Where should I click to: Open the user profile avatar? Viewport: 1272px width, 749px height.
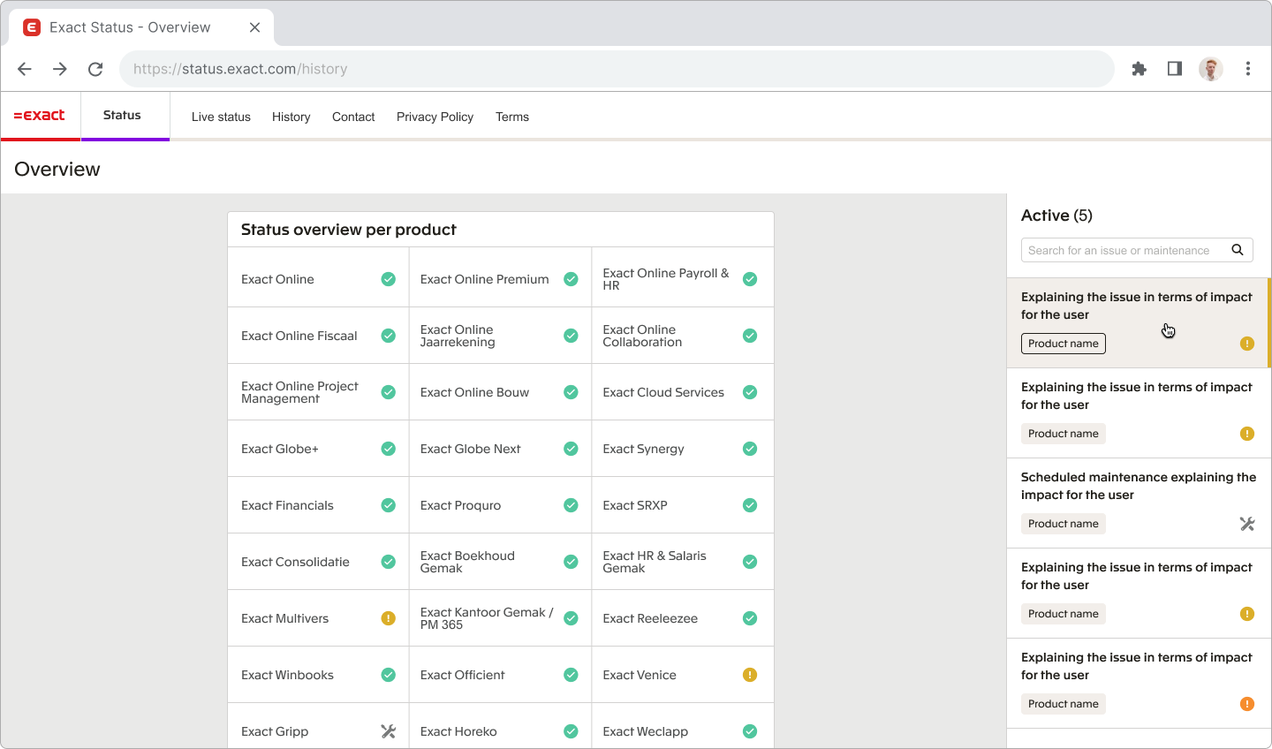(1210, 69)
